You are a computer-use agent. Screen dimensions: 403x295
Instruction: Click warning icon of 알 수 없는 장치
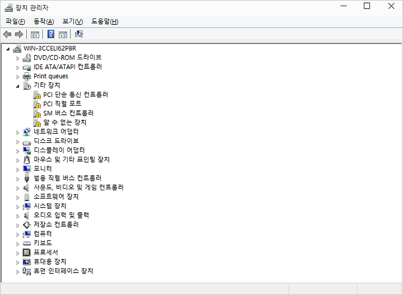pos(37,123)
